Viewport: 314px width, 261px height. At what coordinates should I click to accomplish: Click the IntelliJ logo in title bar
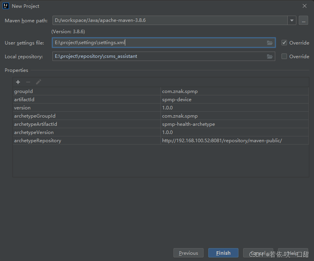pyautogui.click(x=6, y=6)
